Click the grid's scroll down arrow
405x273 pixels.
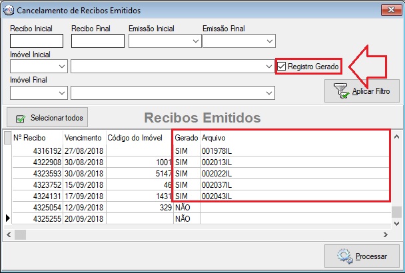pos(396,223)
